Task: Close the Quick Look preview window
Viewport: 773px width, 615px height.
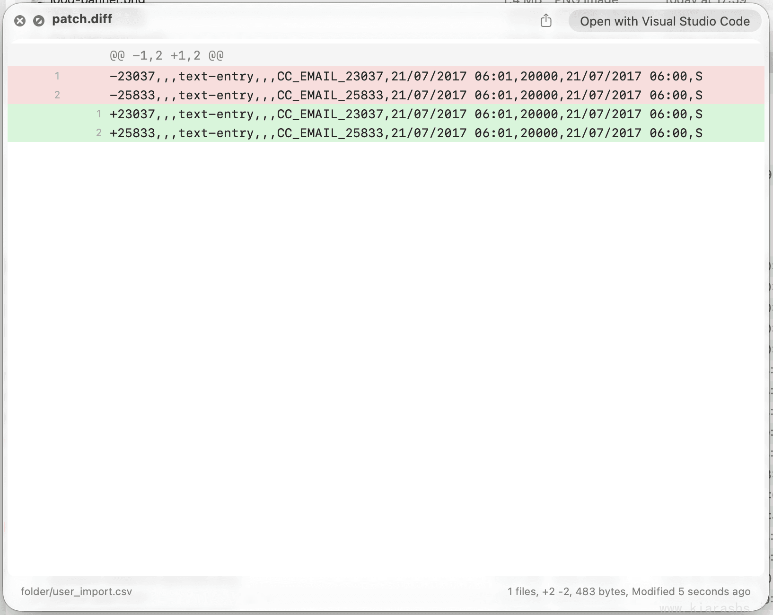Action: pyautogui.click(x=20, y=20)
